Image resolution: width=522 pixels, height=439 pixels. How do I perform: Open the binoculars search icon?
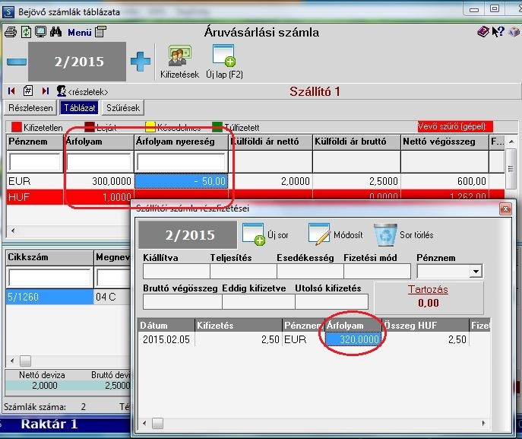pos(55,32)
